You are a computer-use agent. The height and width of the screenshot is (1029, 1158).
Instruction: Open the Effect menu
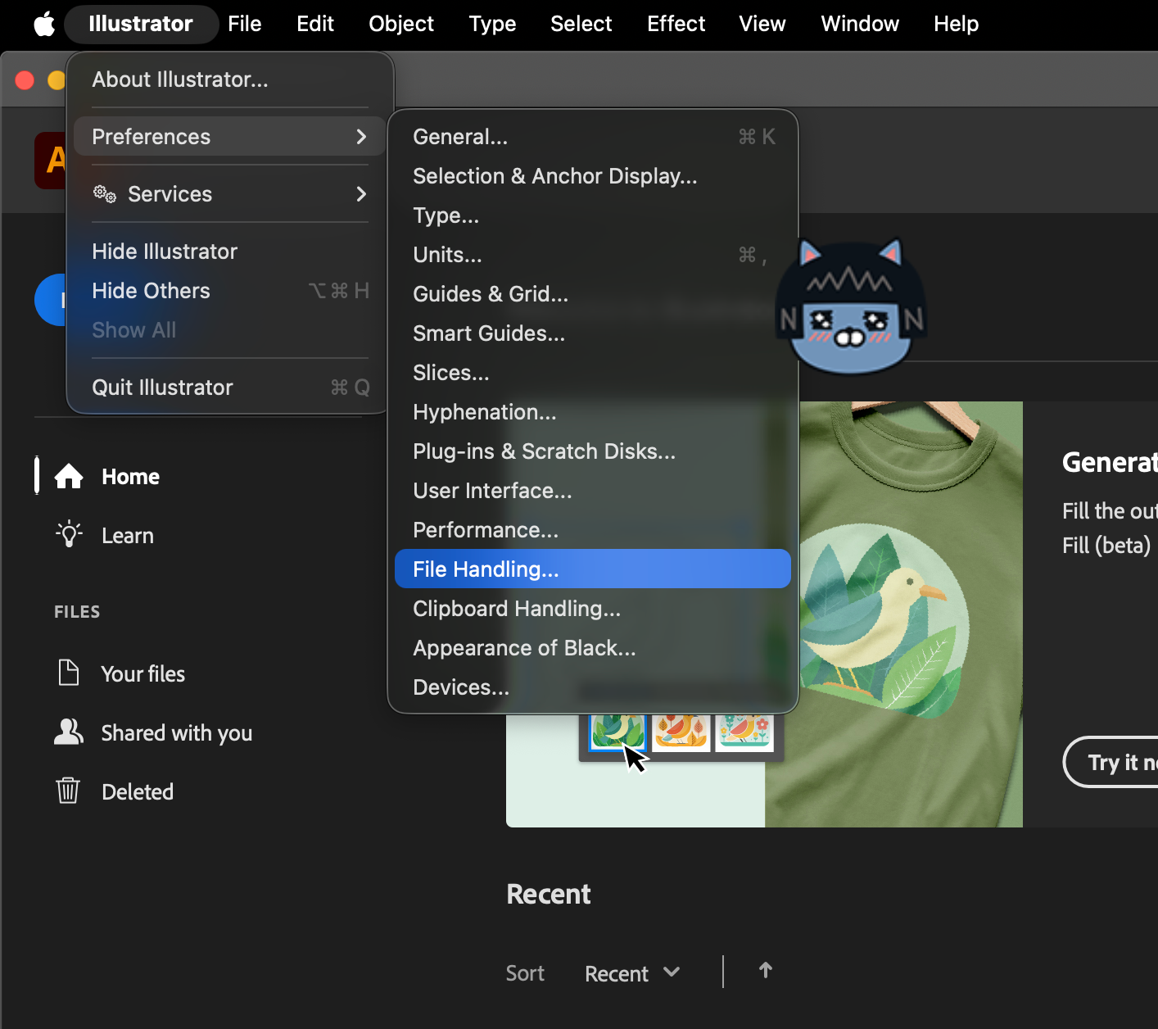click(676, 24)
